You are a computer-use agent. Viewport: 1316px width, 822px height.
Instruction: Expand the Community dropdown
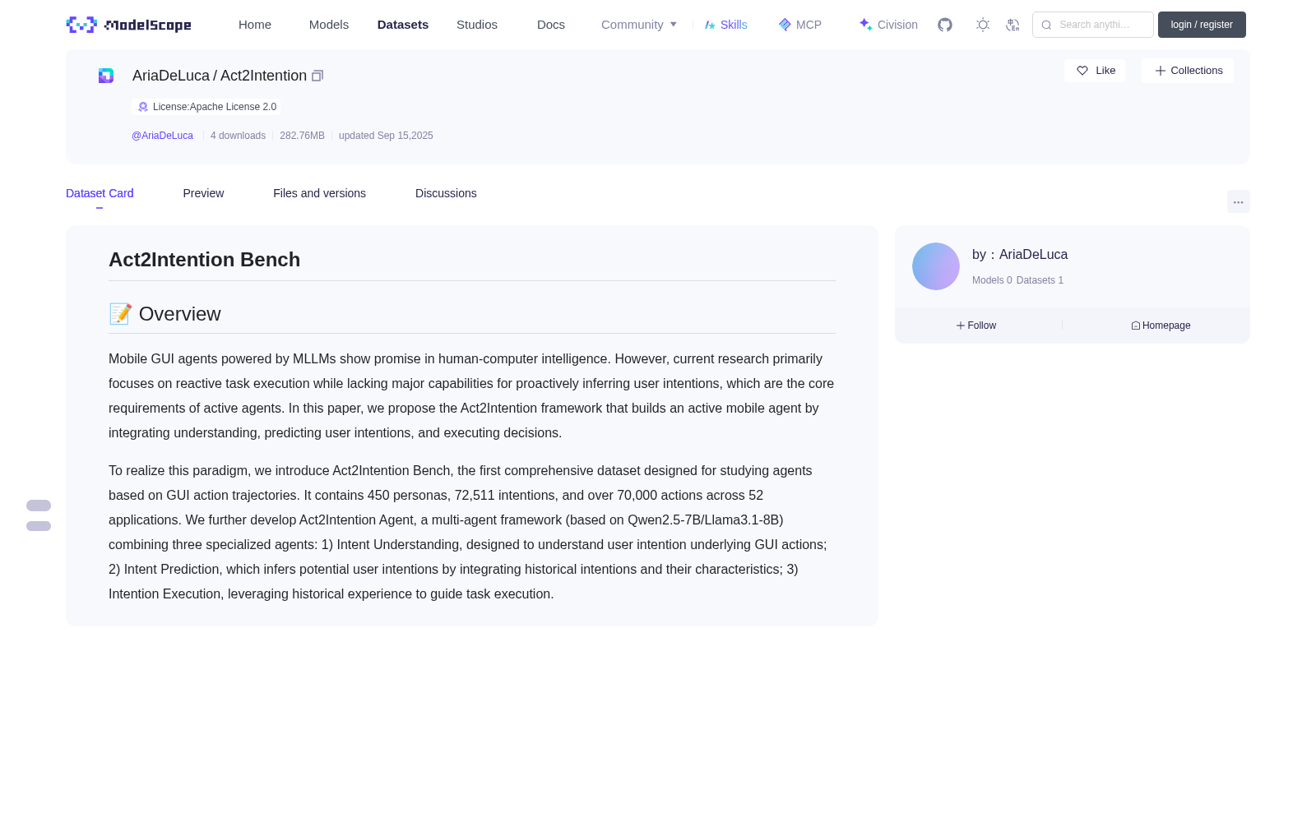tap(639, 25)
